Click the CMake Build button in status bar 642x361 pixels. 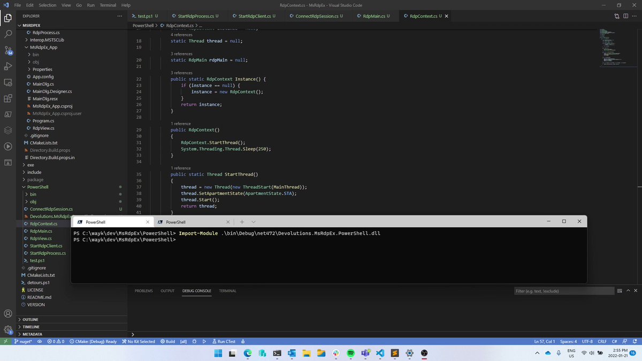coord(167,341)
